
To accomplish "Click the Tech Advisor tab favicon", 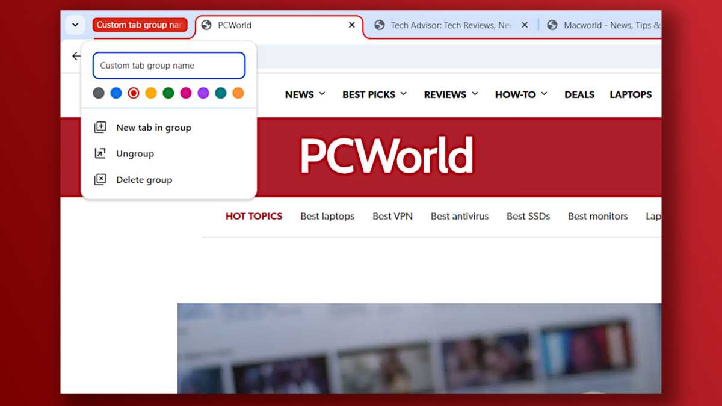I will coord(380,25).
